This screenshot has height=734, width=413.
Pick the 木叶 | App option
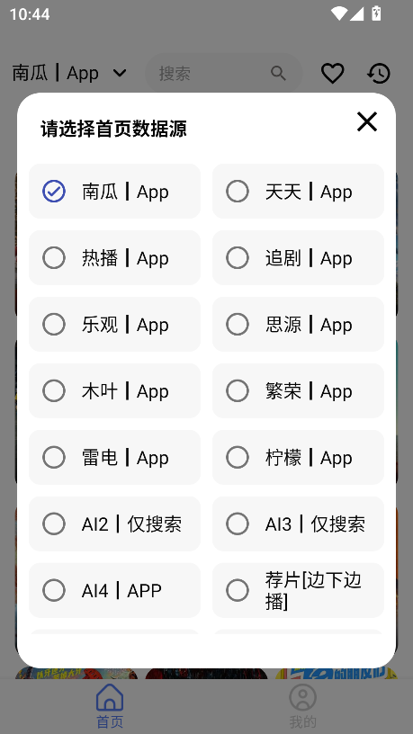(115, 390)
